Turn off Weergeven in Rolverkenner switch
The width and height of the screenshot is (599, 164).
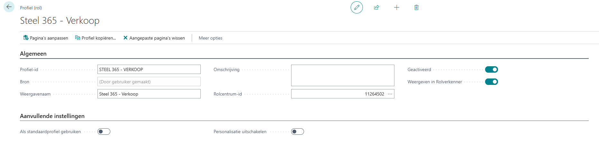pyautogui.click(x=491, y=82)
